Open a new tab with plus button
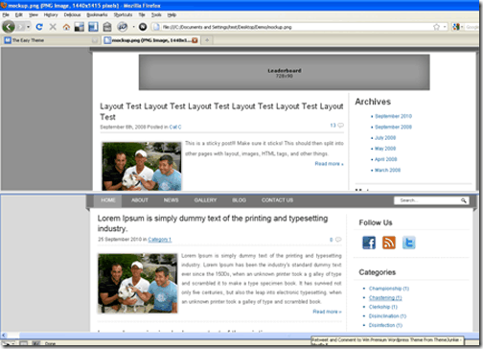Screen dimensions: 483x349 coord(207,40)
